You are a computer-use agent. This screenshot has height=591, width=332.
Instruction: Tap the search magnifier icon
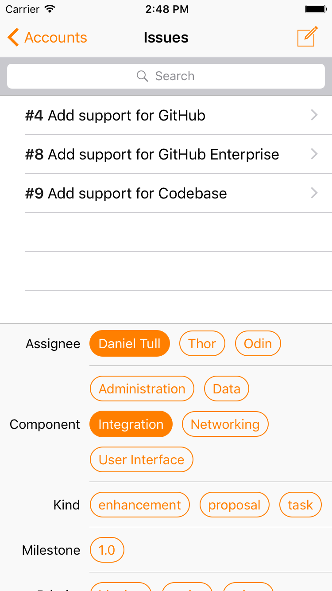pyautogui.click(x=142, y=76)
